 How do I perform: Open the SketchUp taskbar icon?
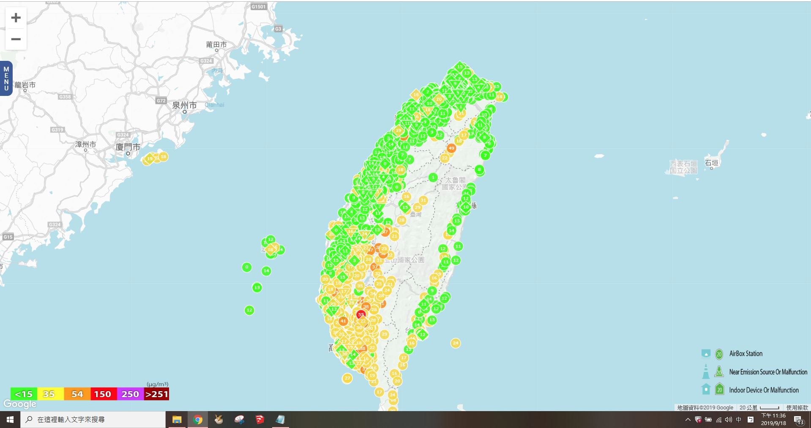(x=260, y=420)
